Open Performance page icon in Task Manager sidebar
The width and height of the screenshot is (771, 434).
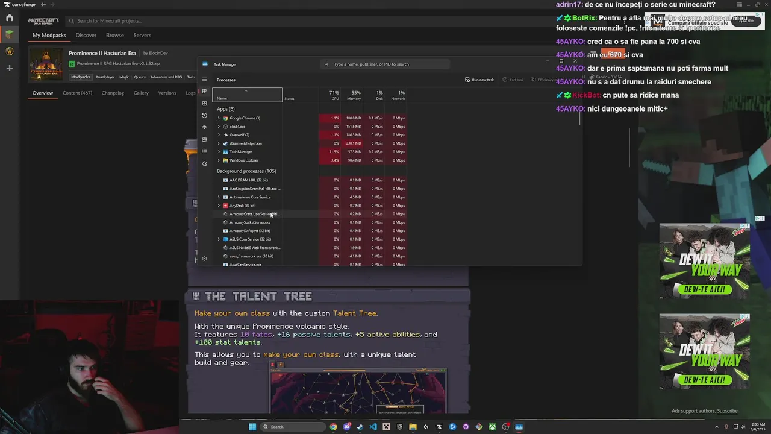[205, 104]
